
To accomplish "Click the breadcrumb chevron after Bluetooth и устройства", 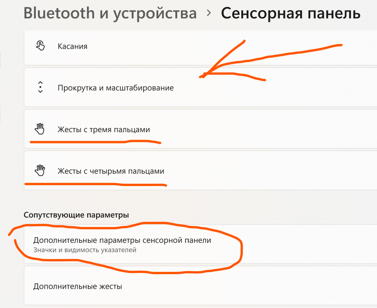I will 209,14.
